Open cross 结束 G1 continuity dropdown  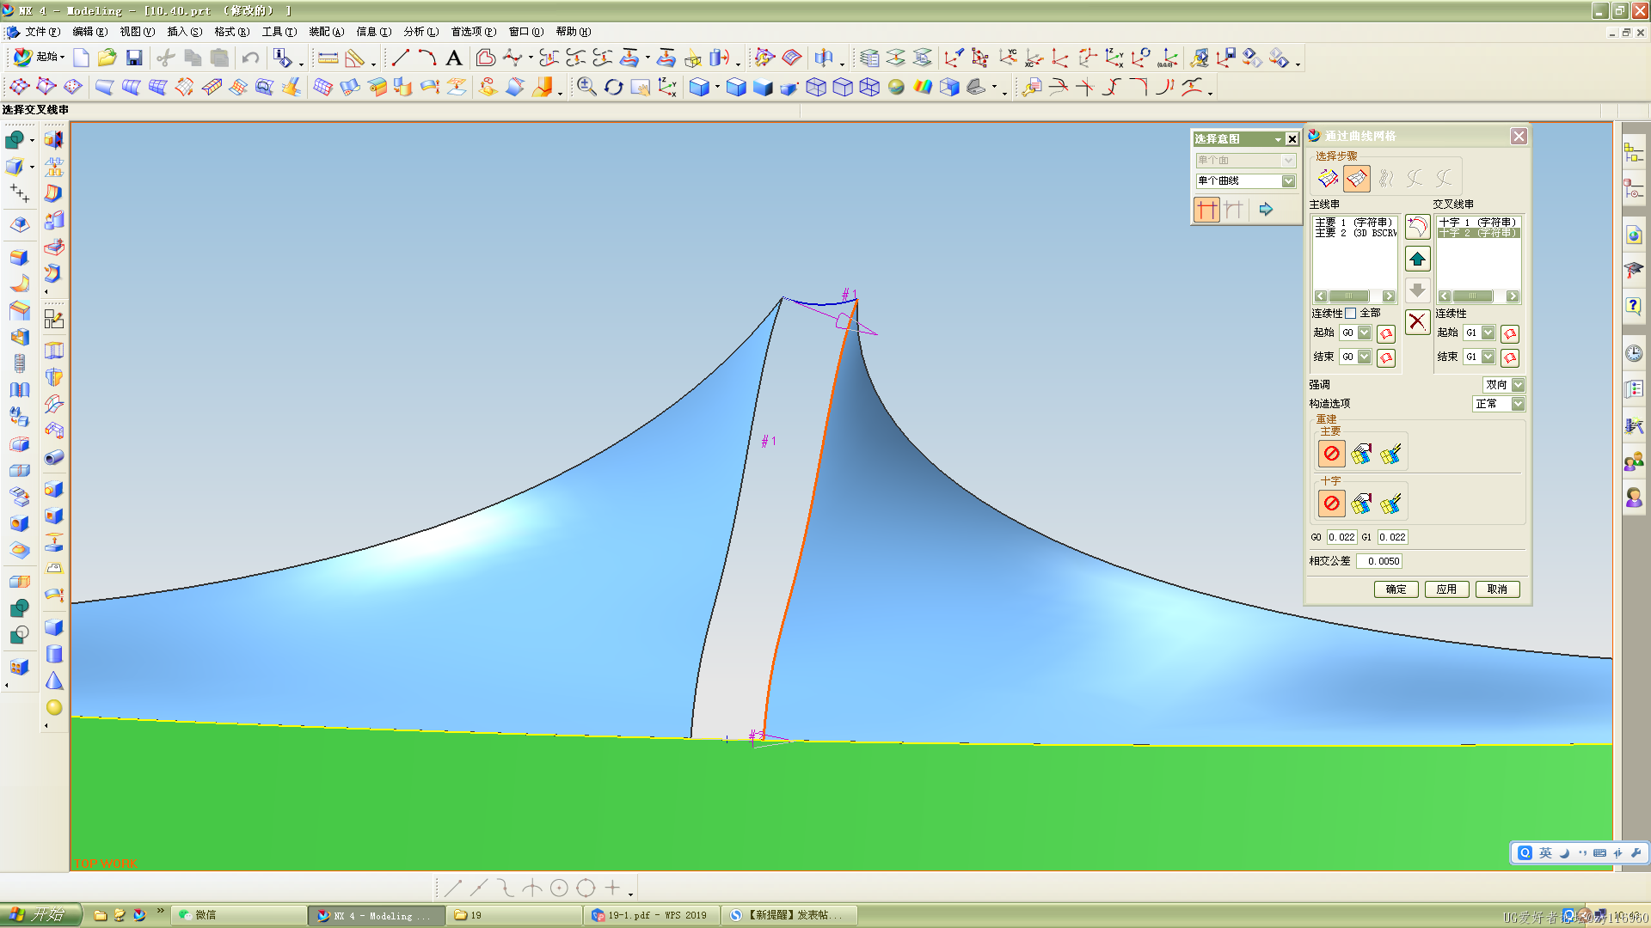(x=1488, y=357)
